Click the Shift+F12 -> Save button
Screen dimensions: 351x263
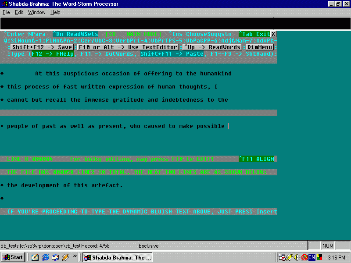tap(42, 47)
